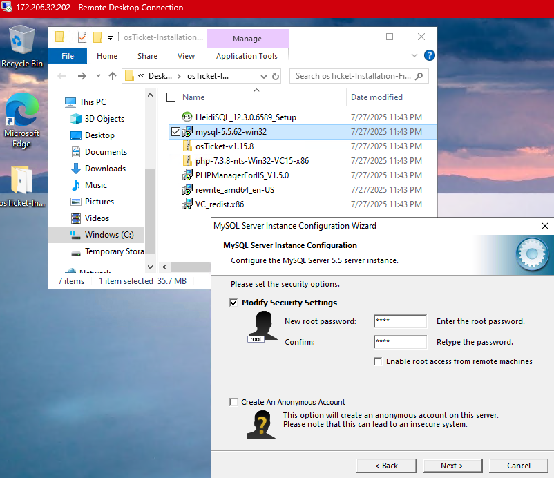This screenshot has height=478, width=554.
Task: Click New folder quick access icon
Action: pyautogui.click(x=97, y=37)
